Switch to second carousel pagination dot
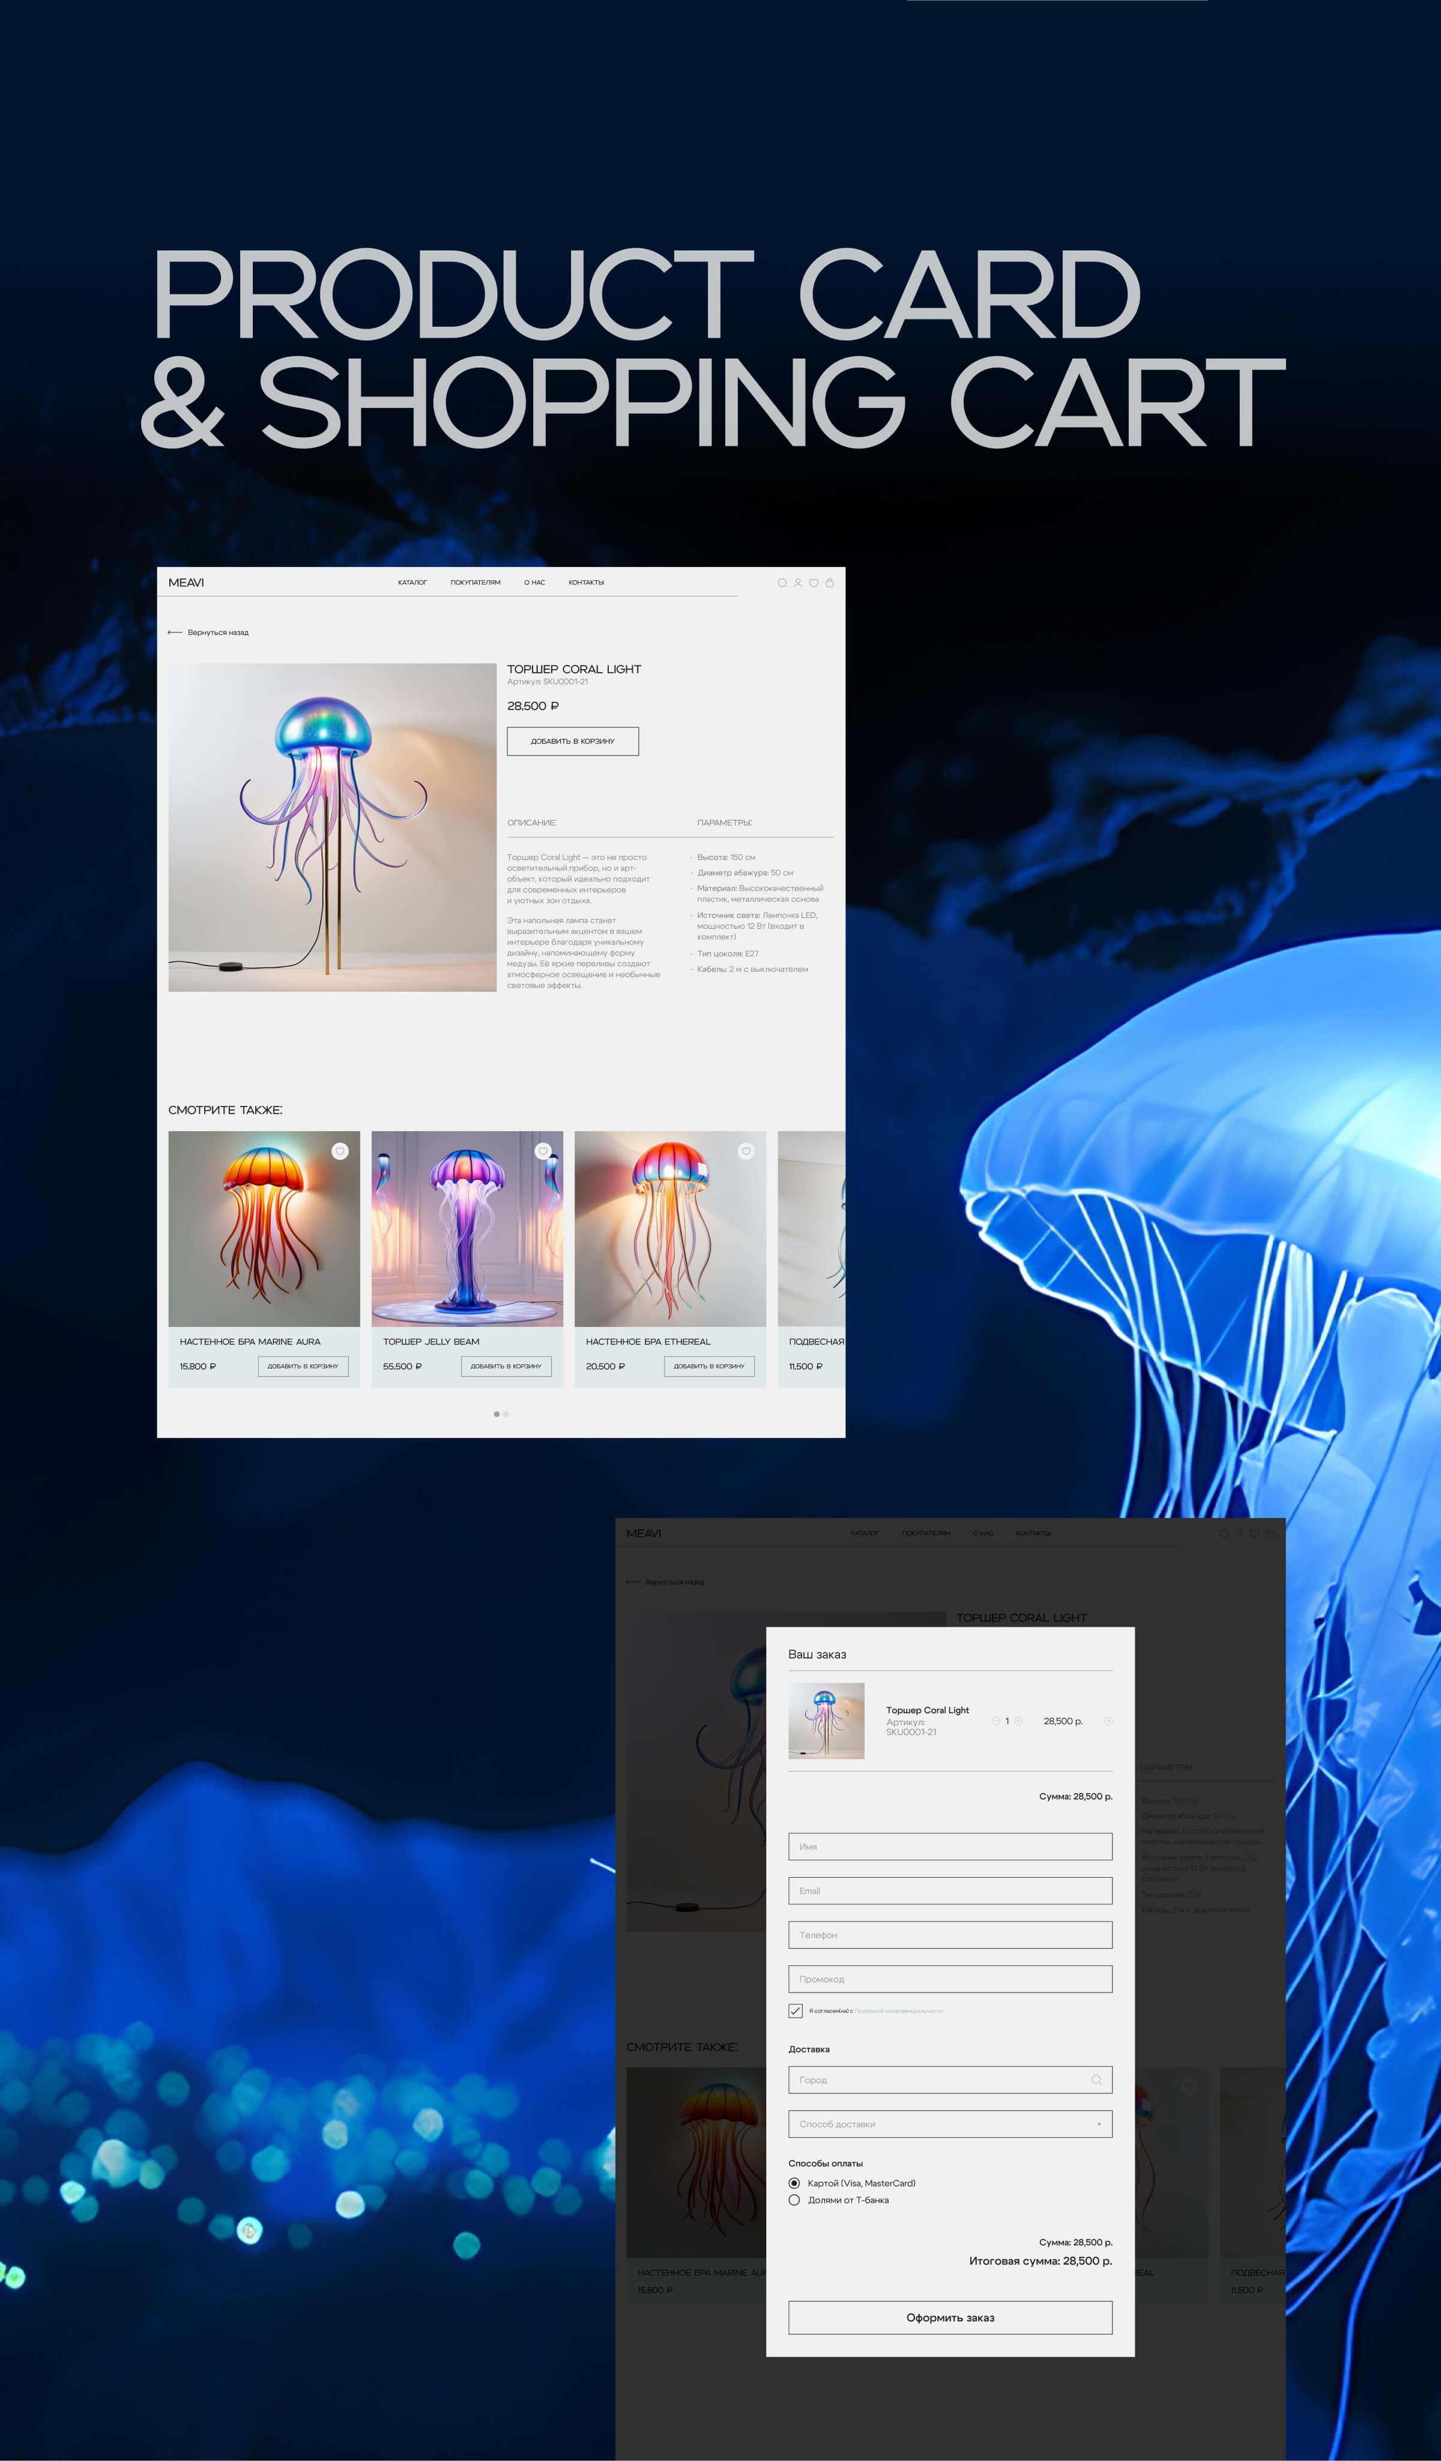 pyautogui.click(x=506, y=1414)
